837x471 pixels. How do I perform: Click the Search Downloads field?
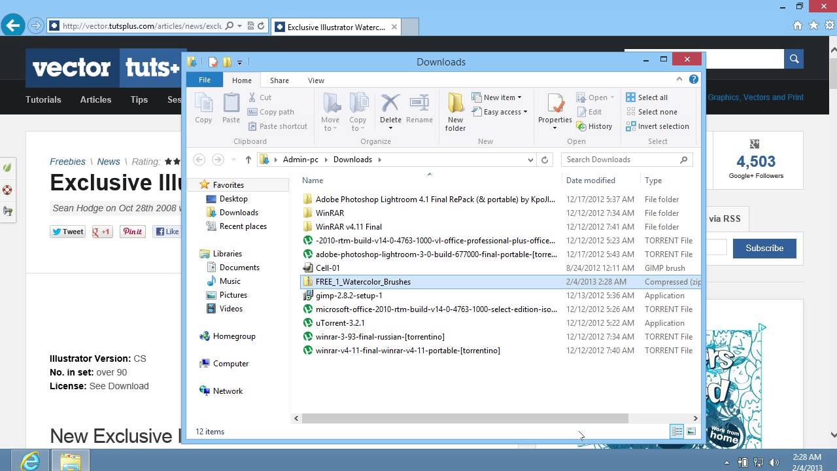click(x=626, y=160)
